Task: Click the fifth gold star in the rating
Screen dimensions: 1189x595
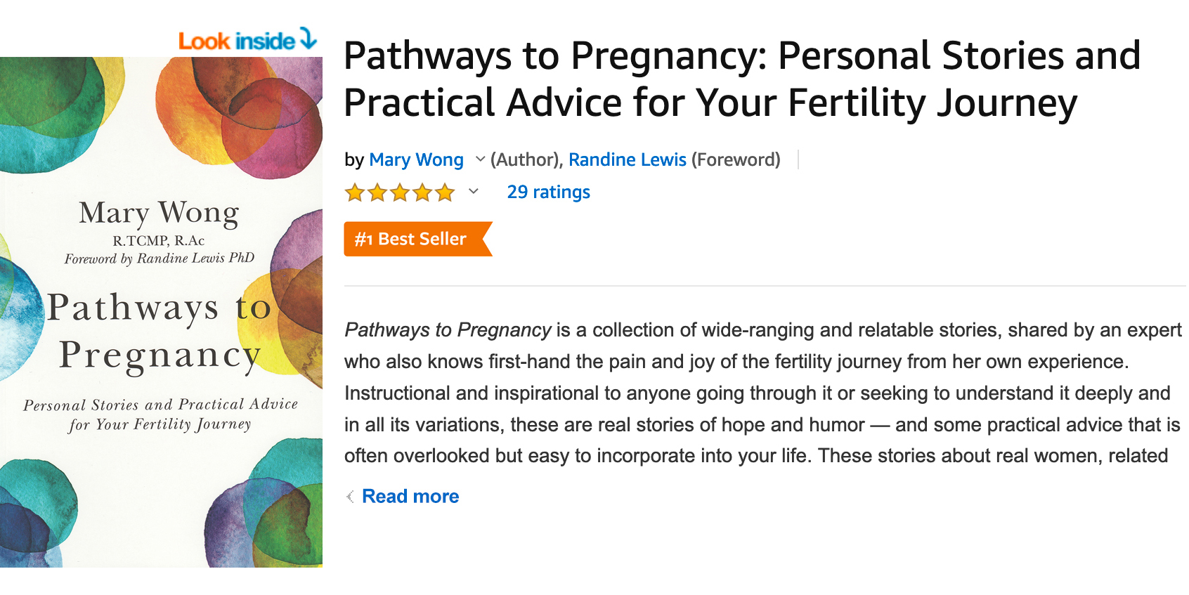Action: [x=446, y=192]
